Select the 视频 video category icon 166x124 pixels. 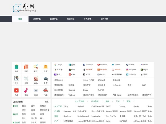coord(16,90)
